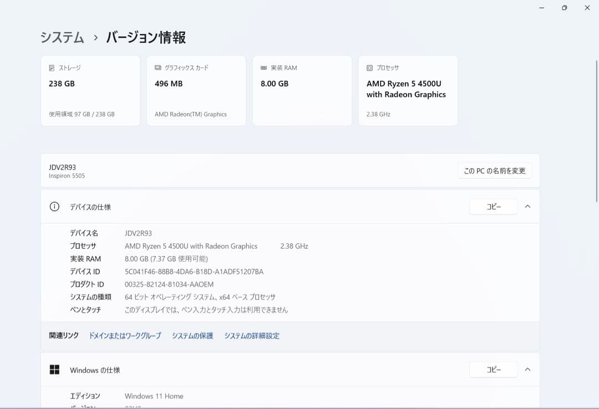Collapse the Windows の仕様 section chevron
599x409 pixels.
pyautogui.click(x=527, y=370)
